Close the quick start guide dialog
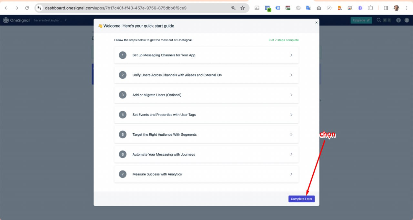413x220 pixels. 316,23
